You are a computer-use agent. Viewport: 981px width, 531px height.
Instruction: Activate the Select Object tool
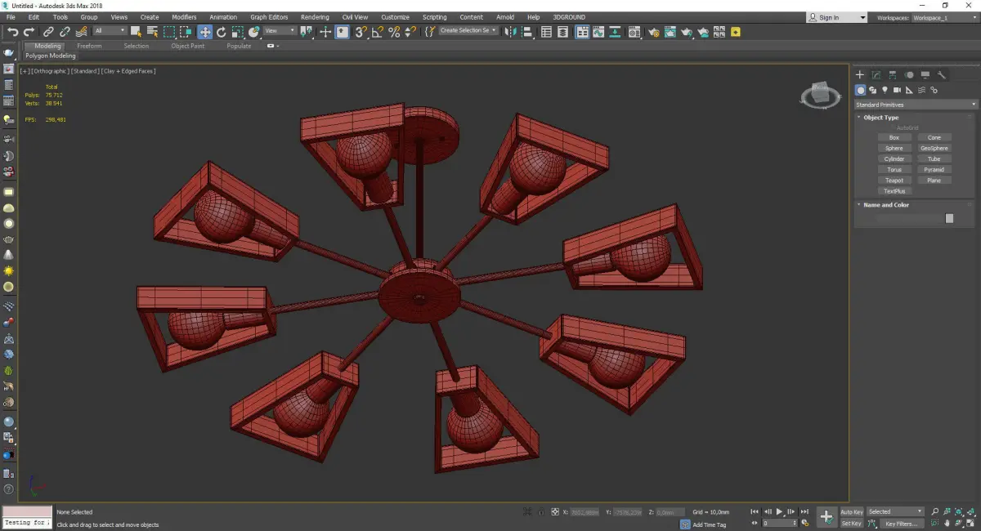coord(136,32)
